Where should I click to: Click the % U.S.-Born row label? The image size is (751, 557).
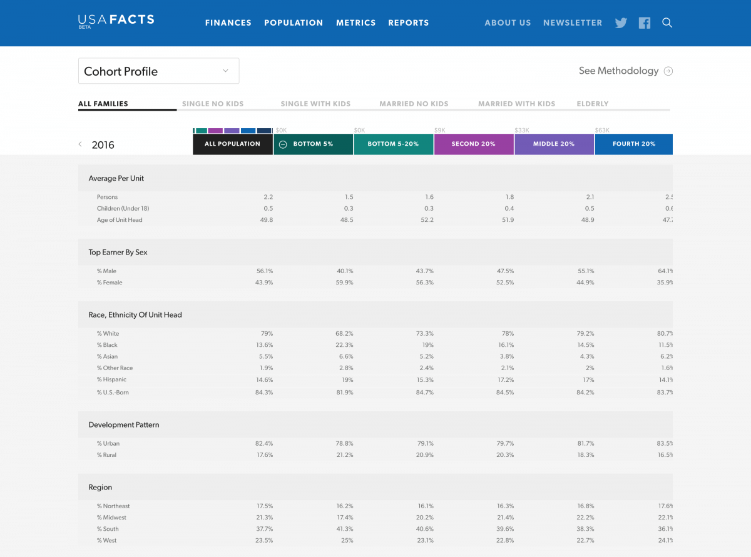click(113, 393)
